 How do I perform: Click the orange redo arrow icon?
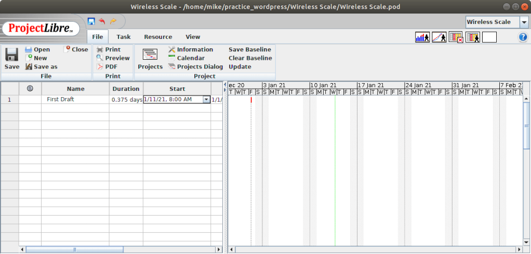(x=113, y=21)
